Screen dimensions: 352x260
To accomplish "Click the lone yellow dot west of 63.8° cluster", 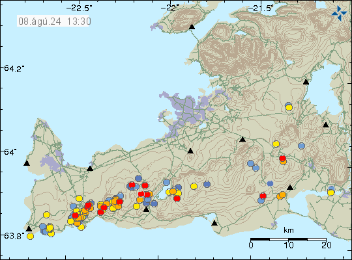I will tap(46, 214).
